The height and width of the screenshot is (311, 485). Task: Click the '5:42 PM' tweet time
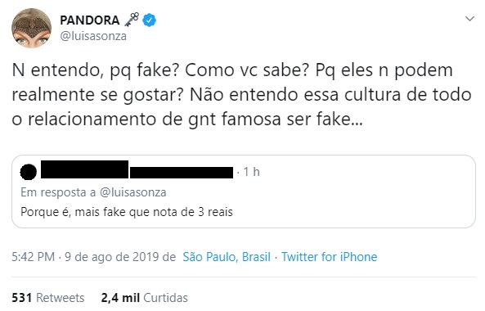click(33, 257)
